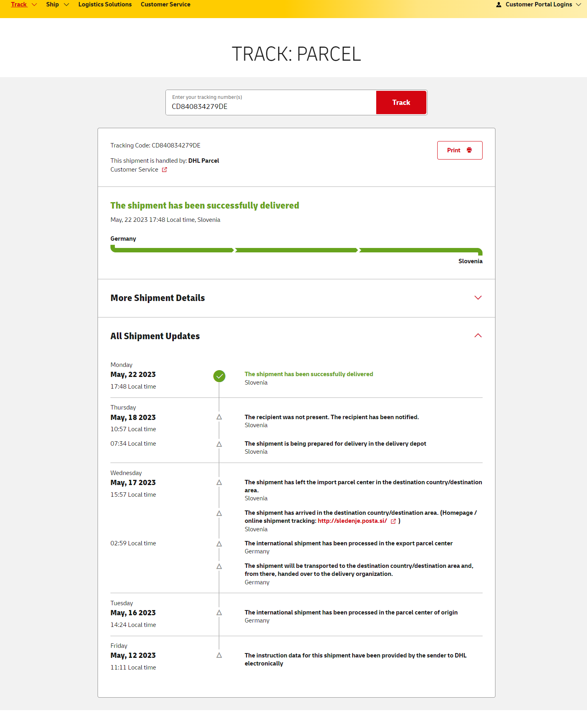Click the printer icon in Print button
Viewport: 587px width, 727px height.
point(469,150)
